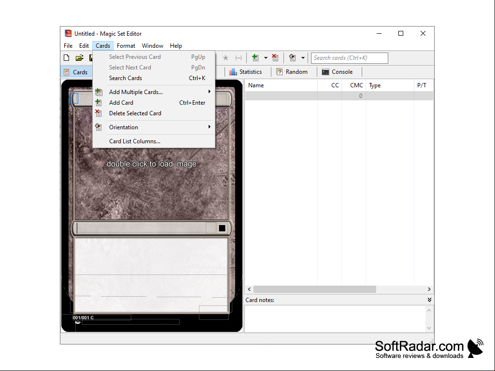Click the card number text 001/001 C
The height and width of the screenshot is (371, 495).
(x=84, y=317)
